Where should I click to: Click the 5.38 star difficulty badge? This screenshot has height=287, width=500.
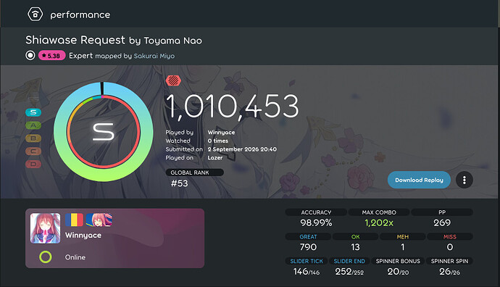51,56
